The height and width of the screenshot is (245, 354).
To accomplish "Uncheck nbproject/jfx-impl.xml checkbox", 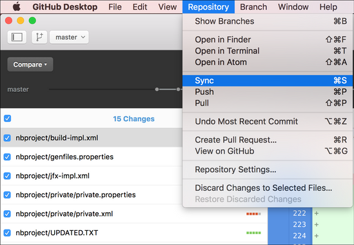I will point(7,175).
